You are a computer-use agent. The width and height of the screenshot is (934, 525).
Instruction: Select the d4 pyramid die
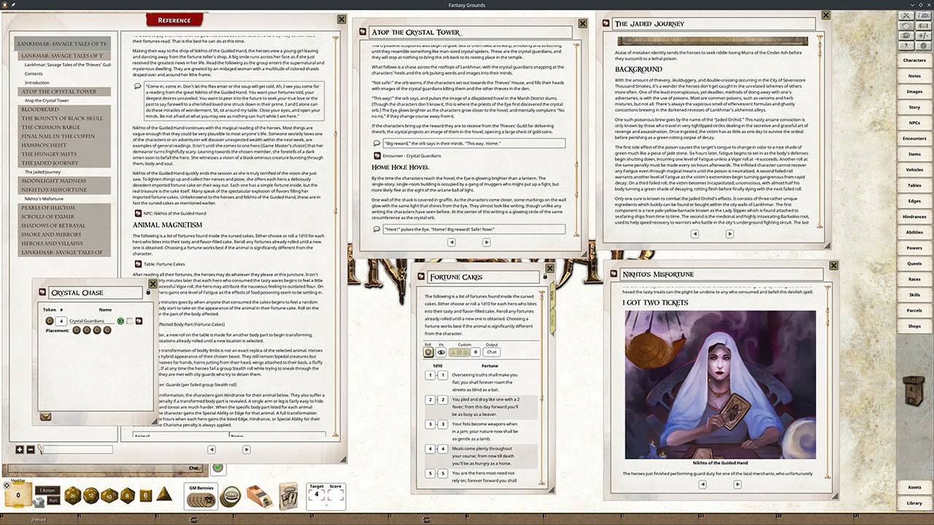pos(164,494)
